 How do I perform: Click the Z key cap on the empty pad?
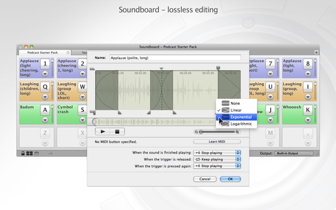tap(45, 133)
